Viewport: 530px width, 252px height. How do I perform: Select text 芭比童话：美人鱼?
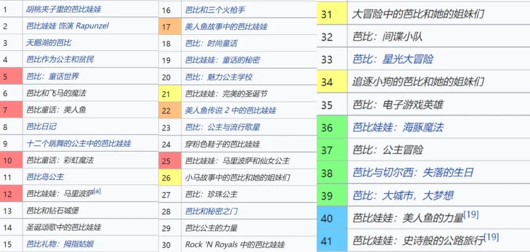tap(56, 110)
